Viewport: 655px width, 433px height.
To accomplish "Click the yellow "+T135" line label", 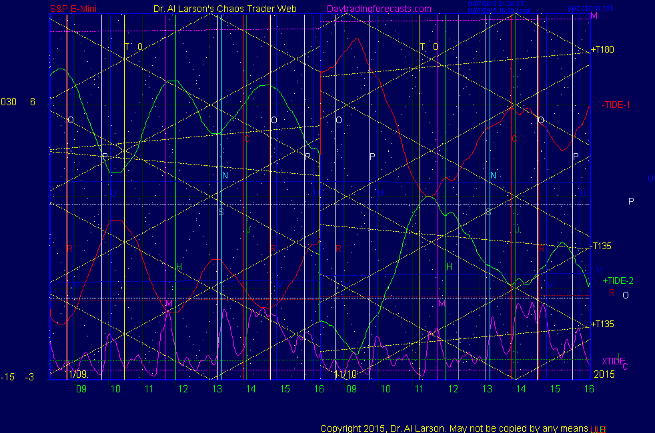I will [602, 324].
